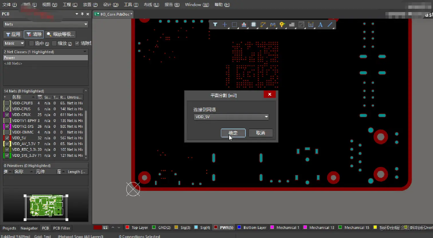
Task: Open the 报告 (R) menu
Action: 172,5
